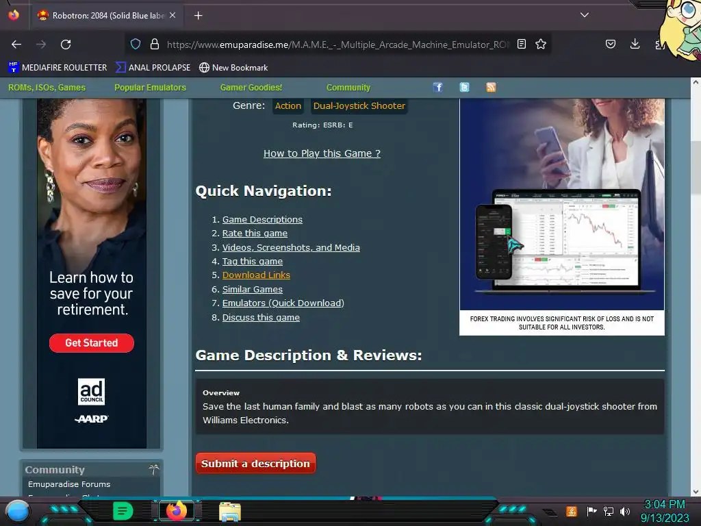Jump to Emulators (Quick Download)
Screen dimensions: 701x526
pyautogui.click(x=283, y=303)
